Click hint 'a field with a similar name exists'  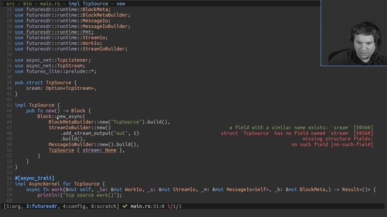click(x=301, y=128)
